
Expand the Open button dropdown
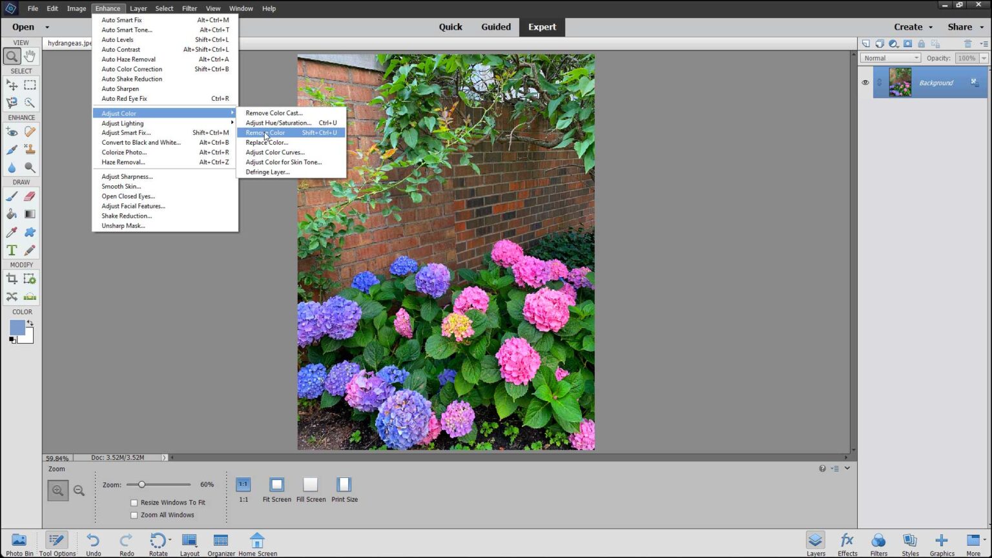click(46, 27)
